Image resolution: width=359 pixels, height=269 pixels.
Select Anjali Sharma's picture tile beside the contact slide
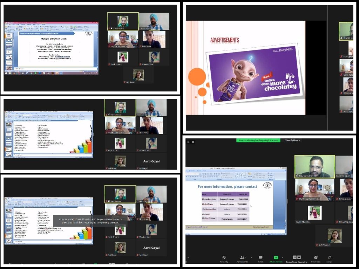(314, 213)
